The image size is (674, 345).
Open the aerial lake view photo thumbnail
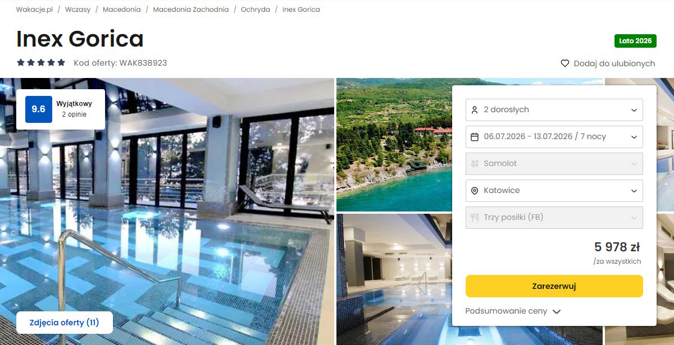394,145
